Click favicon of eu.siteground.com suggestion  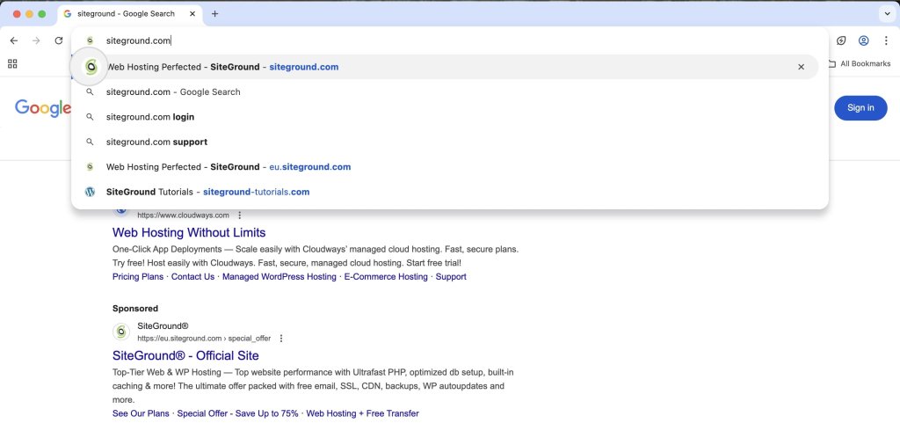click(90, 167)
